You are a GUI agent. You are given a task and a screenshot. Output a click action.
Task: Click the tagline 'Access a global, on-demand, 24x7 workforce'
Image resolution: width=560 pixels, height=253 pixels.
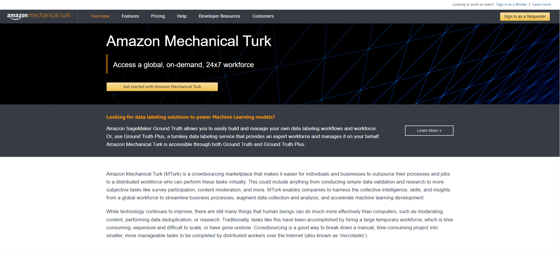tap(183, 65)
